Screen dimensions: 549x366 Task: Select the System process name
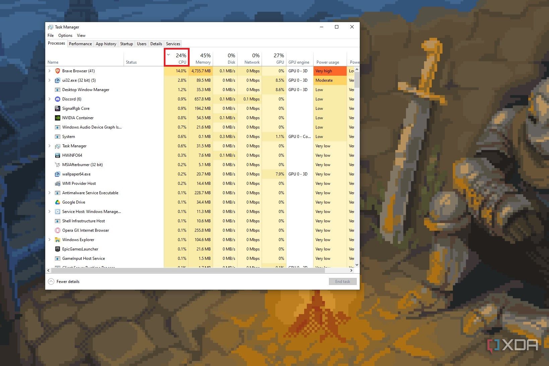(x=69, y=137)
